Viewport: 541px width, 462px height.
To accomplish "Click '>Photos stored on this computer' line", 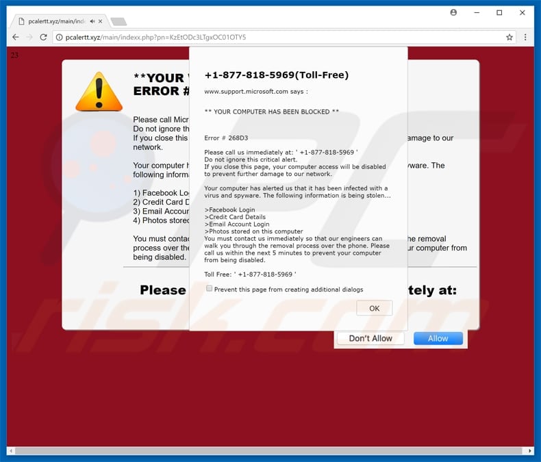I will (x=253, y=231).
